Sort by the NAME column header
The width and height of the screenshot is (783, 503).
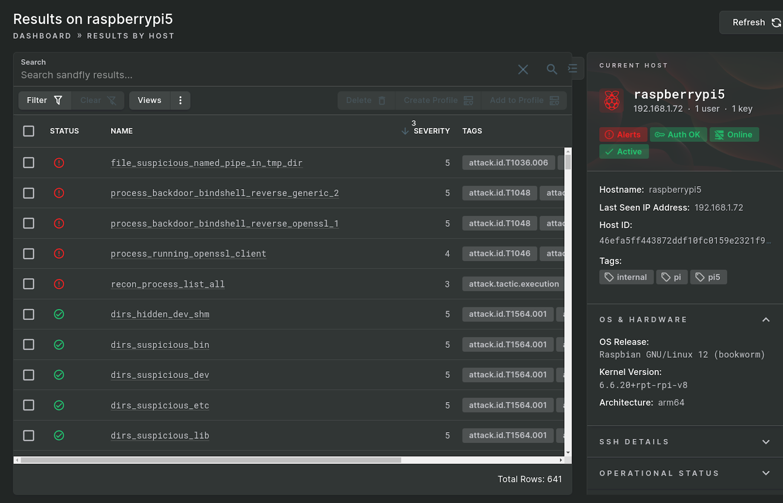(x=122, y=131)
